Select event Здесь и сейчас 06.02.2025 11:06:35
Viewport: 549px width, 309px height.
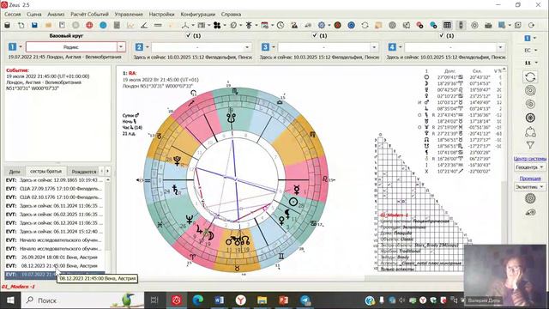pos(54,214)
